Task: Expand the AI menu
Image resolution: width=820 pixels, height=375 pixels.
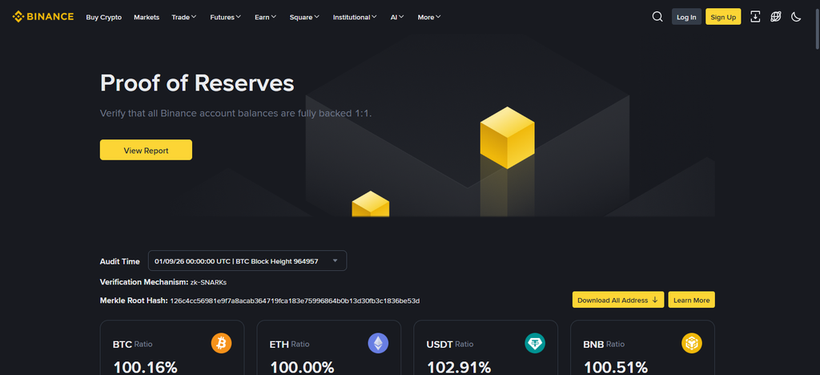Action: coord(397,18)
